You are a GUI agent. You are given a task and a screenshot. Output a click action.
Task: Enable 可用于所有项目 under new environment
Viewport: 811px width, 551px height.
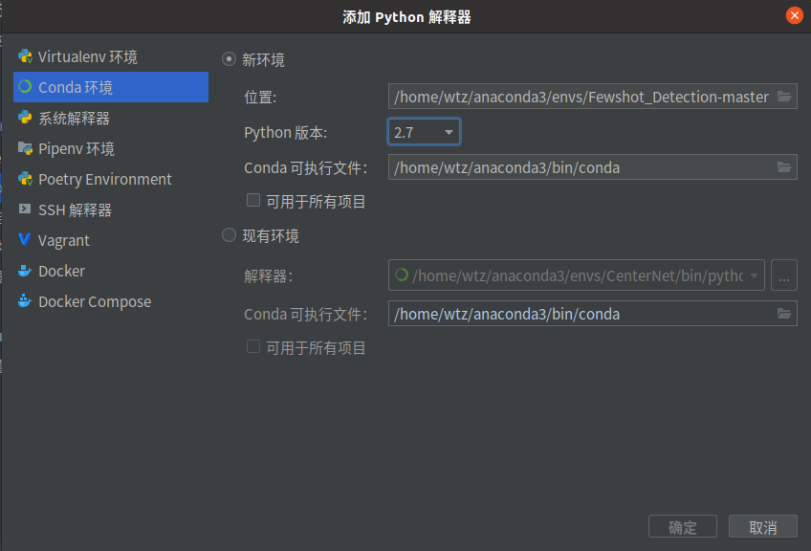(253, 200)
